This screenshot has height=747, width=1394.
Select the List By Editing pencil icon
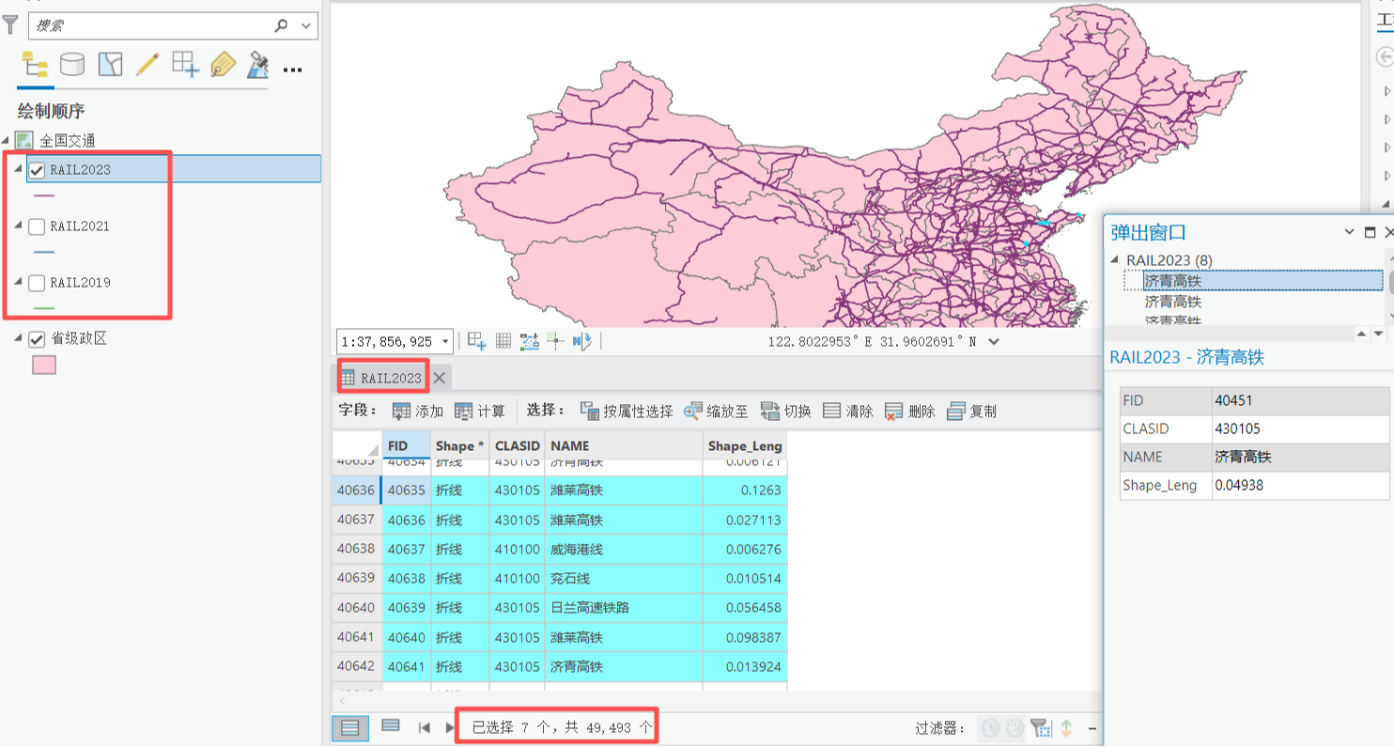click(x=147, y=64)
